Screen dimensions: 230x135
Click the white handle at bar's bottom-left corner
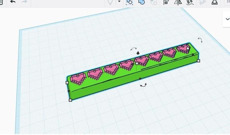pyautogui.click(x=70, y=100)
